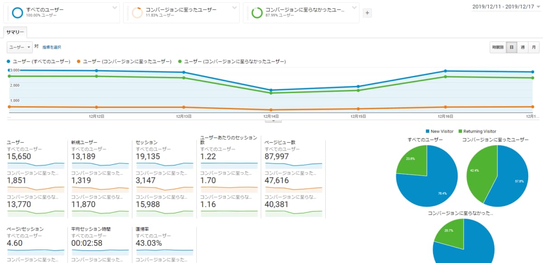Open the ユーザー metric dropdown
Screen dimensions: 543x263
tap(19, 47)
